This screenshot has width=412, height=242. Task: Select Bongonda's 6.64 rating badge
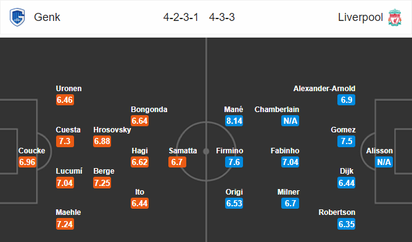pyautogui.click(x=140, y=121)
